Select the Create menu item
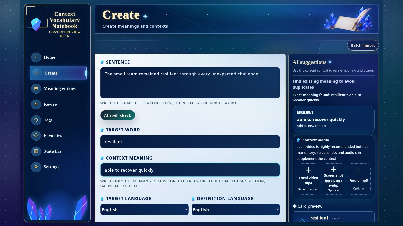Screen dimensions: 403x226 point(58,73)
